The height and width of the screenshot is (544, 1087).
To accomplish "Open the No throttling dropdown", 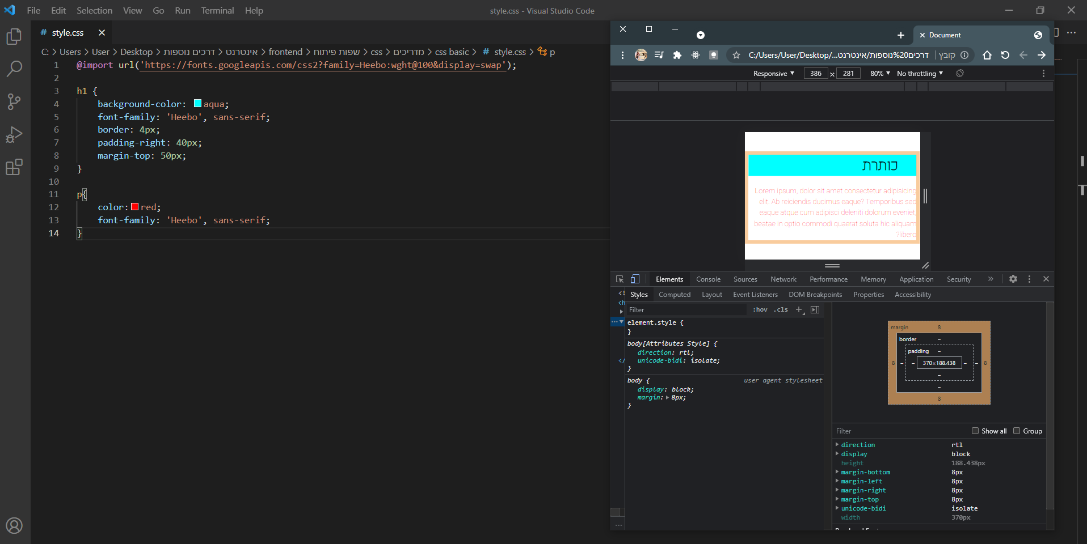I will point(920,74).
